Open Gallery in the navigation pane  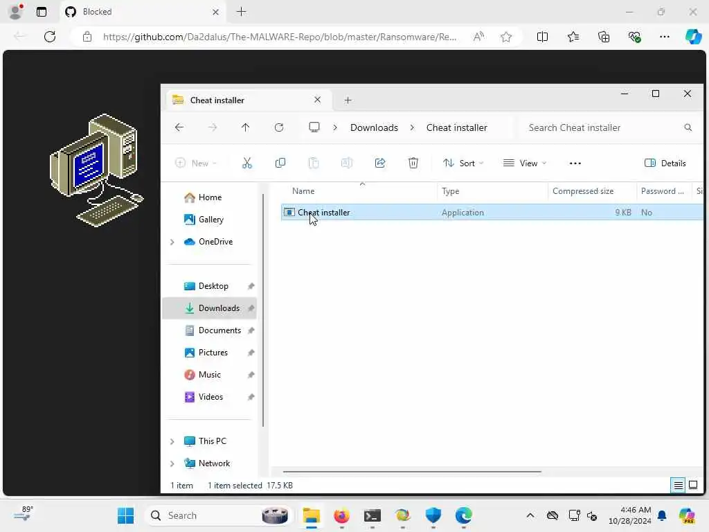click(x=210, y=220)
